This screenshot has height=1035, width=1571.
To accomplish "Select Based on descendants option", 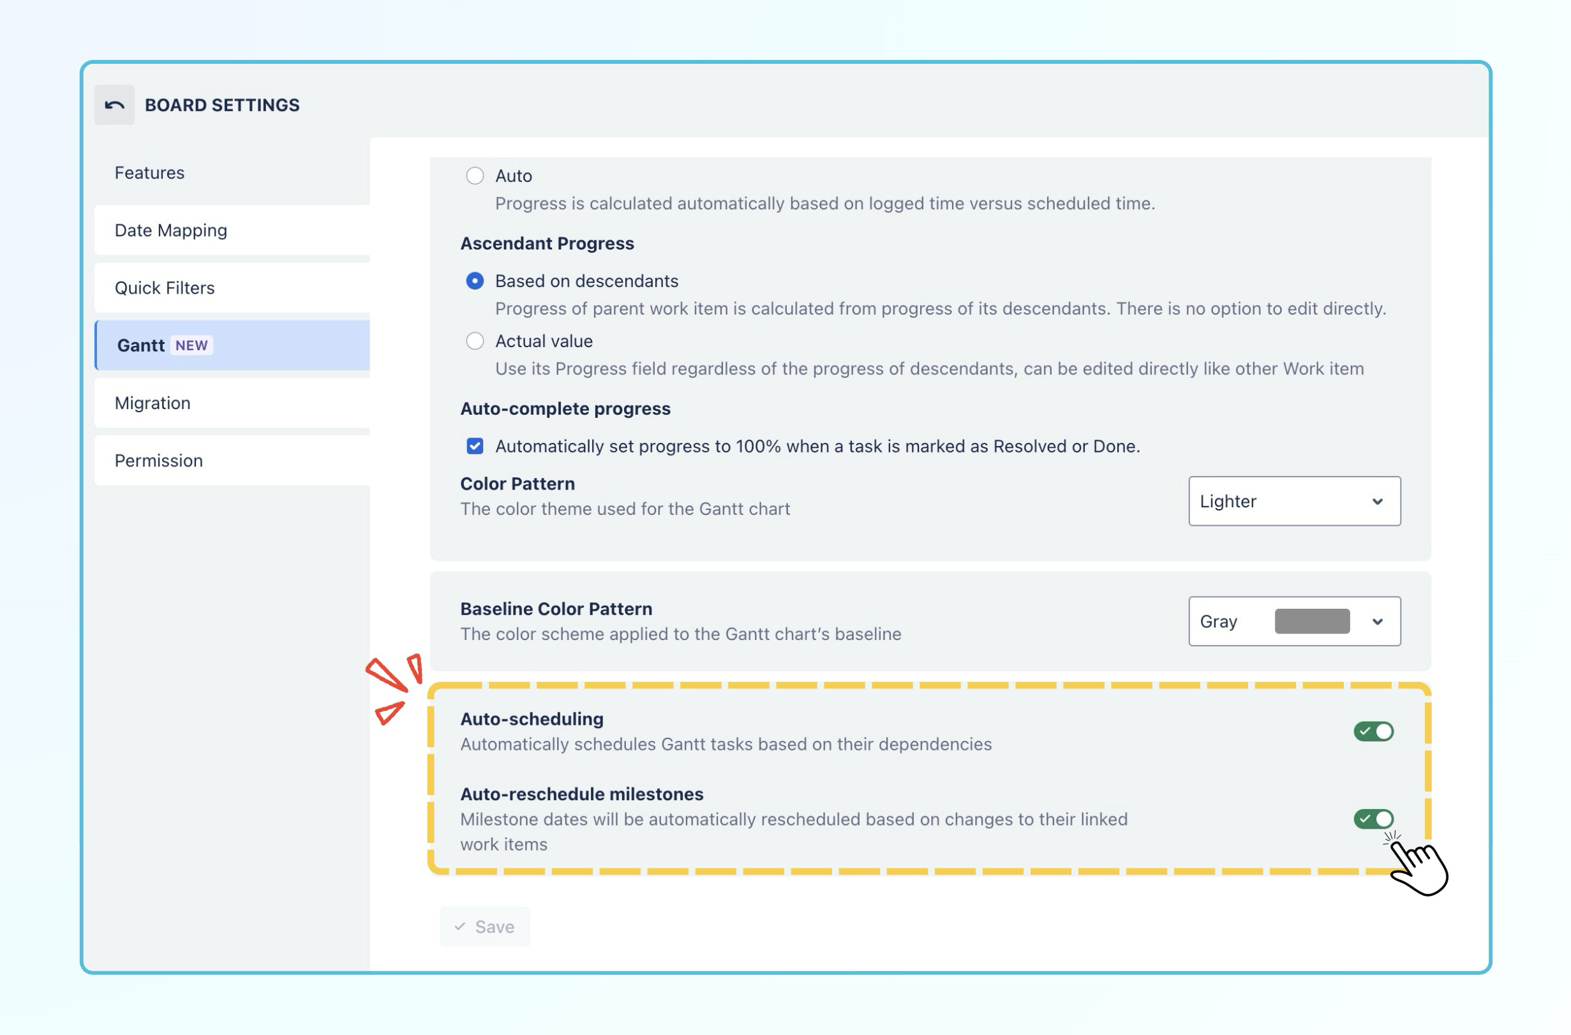I will (x=475, y=281).
